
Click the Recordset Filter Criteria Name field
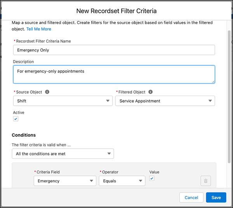(x=114, y=50)
